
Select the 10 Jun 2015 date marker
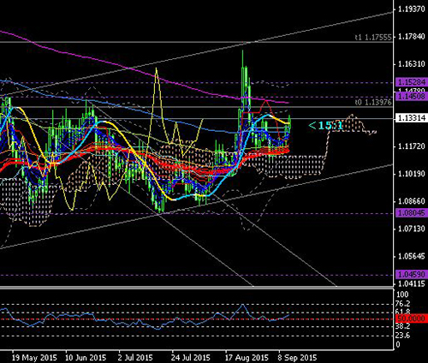[x=86, y=358]
